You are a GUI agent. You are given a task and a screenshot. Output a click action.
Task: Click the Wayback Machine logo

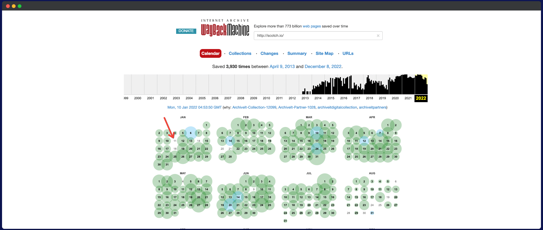tap(225, 28)
